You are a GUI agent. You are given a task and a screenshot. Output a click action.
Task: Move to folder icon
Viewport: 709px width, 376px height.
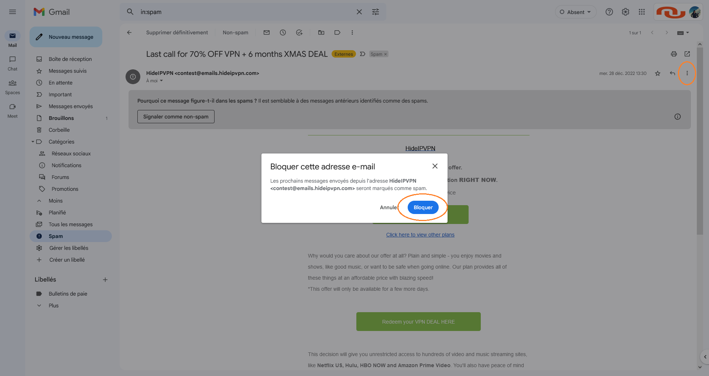pos(321,32)
